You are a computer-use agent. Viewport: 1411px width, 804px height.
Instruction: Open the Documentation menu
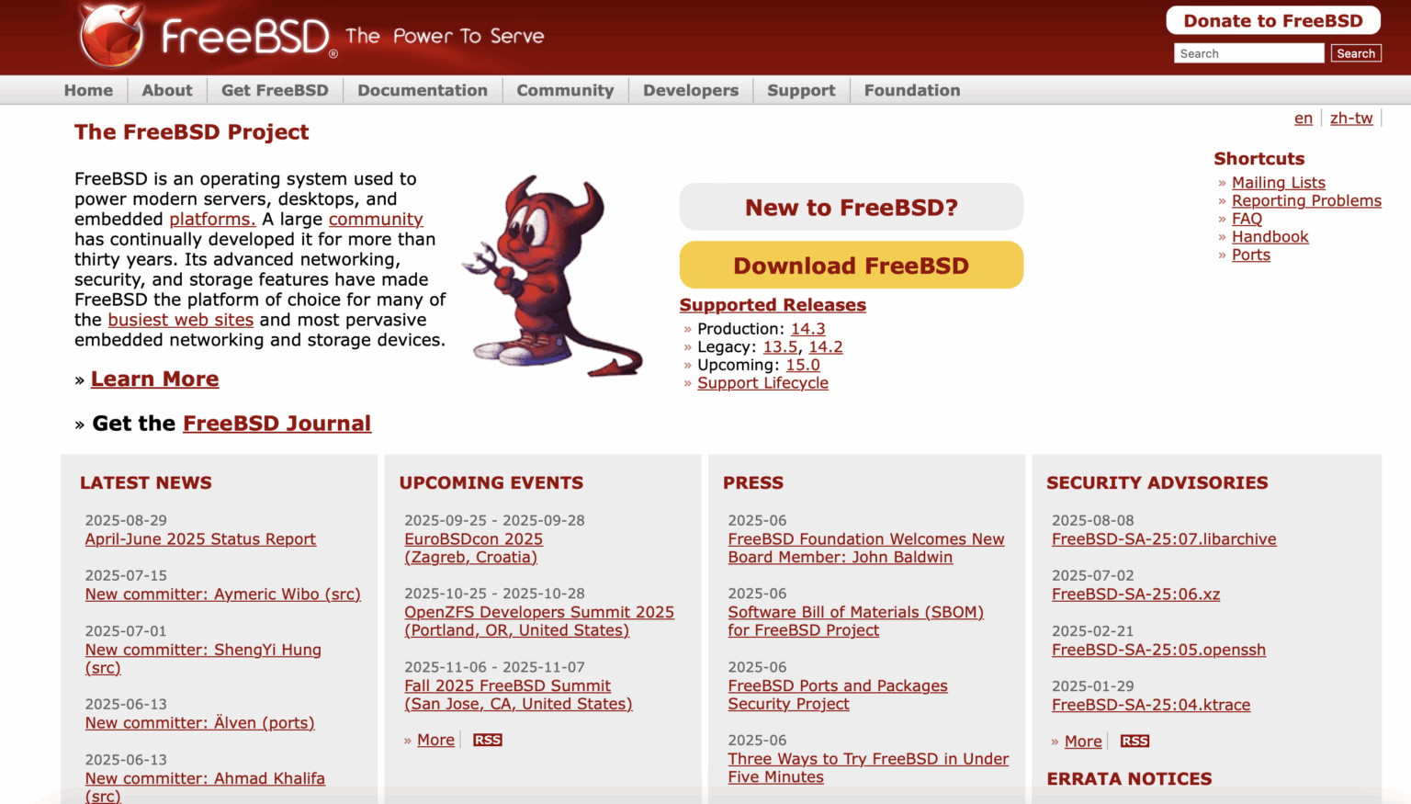pos(423,90)
